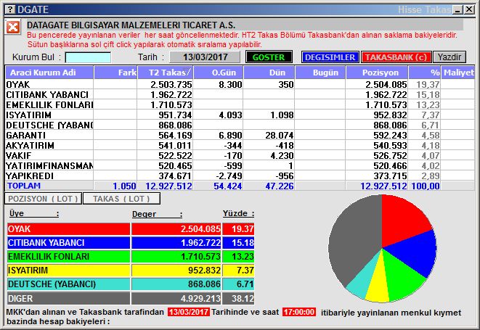Click the TOPLAM totals row label
The width and height of the screenshot is (480, 330).
coord(23,186)
